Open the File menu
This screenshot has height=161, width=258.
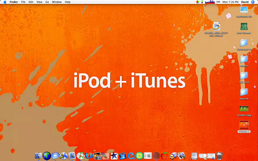pyautogui.click(x=23, y=2)
